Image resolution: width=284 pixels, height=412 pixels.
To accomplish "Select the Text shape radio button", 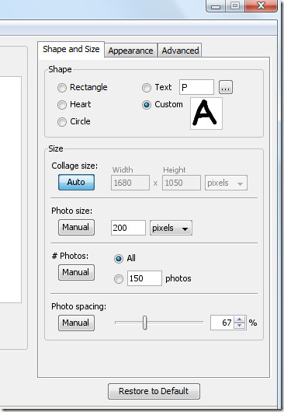I will click(147, 88).
